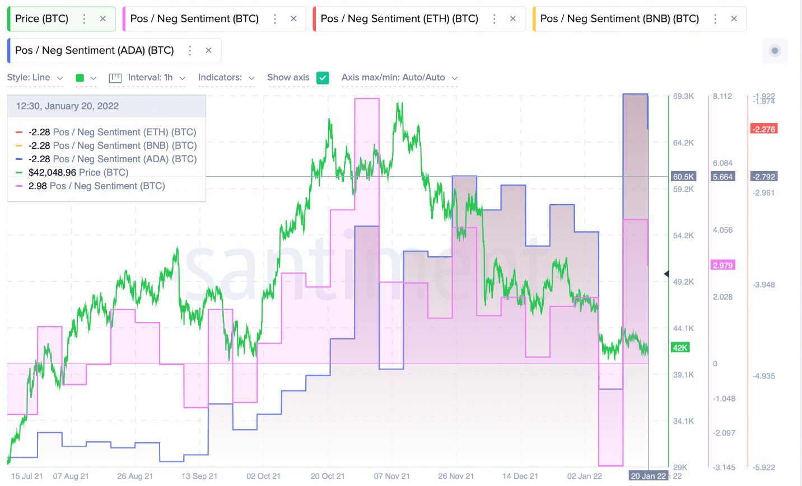Click the green 42K price axis label
802x486 pixels.
(x=680, y=347)
